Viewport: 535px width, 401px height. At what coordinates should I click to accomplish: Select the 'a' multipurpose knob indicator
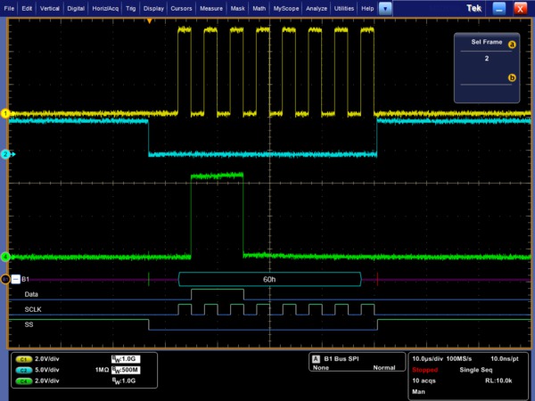point(512,43)
